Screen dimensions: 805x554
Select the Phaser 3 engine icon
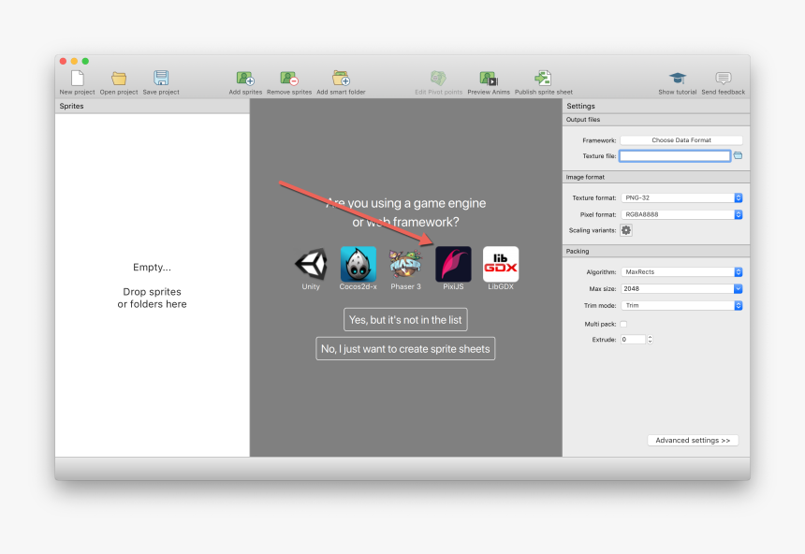click(x=405, y=263)
